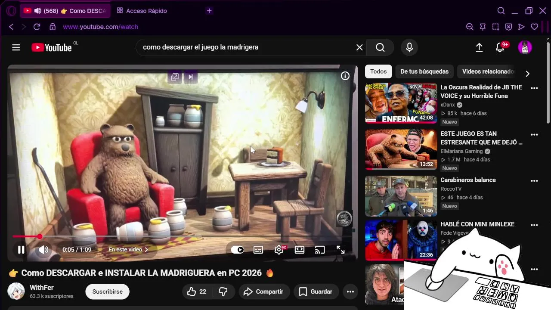View site security lock info
The width and height of the screenshot is (551, 310).
(53, 27)
